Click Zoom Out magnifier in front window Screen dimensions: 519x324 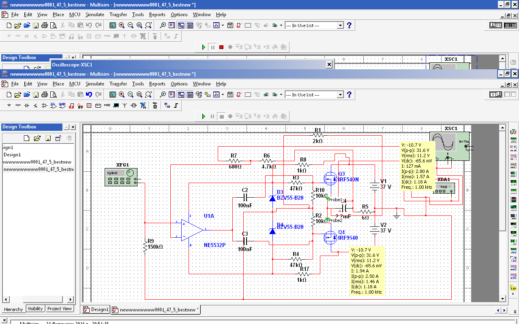(x=131, y=95)
